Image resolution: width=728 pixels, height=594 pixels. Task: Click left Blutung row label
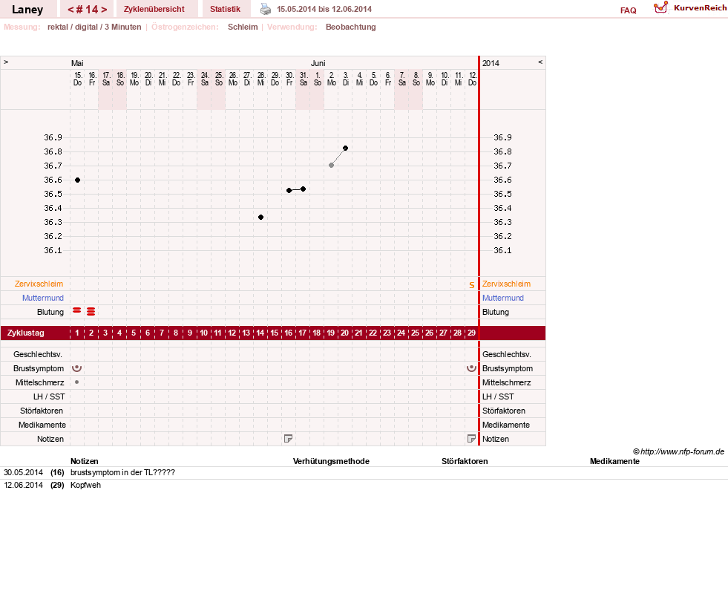[x=50, y=312]
